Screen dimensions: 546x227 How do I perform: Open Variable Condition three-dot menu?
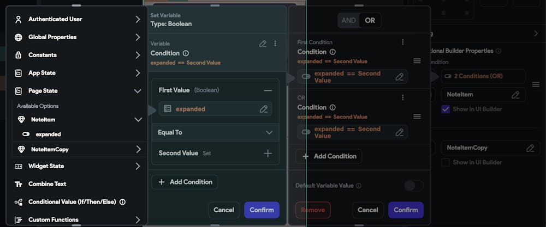pos(275,44)
